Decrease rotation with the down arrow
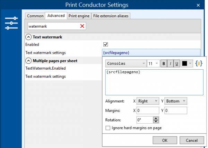The height and width of the screenshot is (148, 208). click(x=156, y=121)
